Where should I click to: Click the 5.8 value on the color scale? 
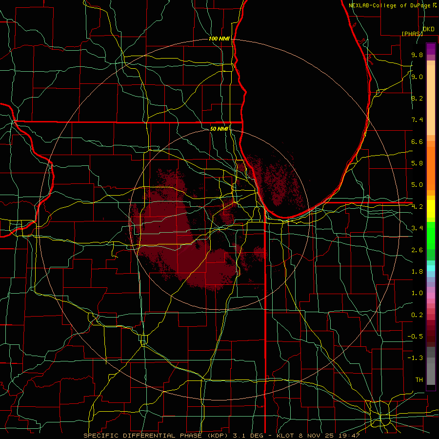417,163
